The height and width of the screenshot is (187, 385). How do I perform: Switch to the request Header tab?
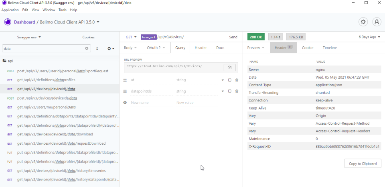click(x=201, y=48)
